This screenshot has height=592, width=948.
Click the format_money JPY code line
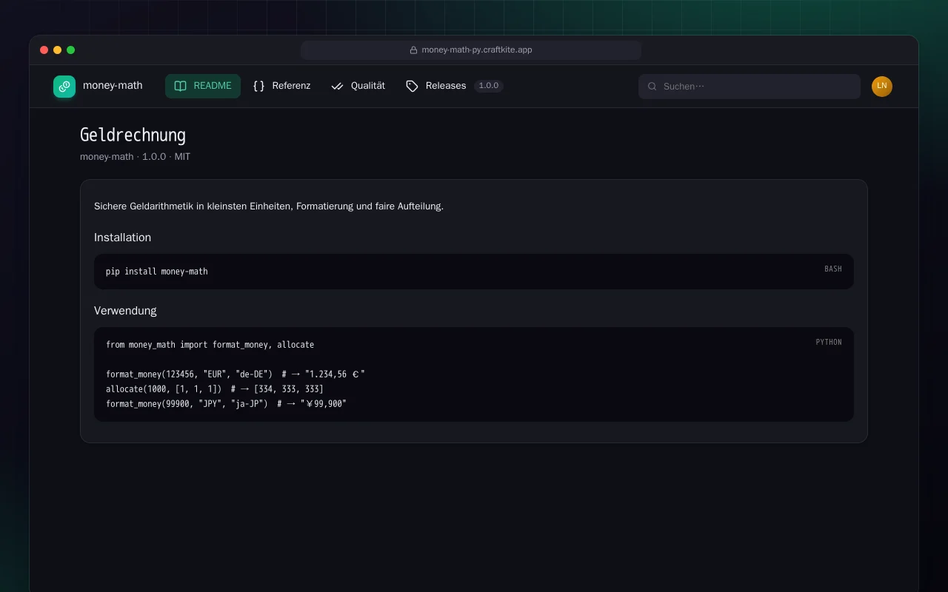pyautogui.click(x=227, y=404)
